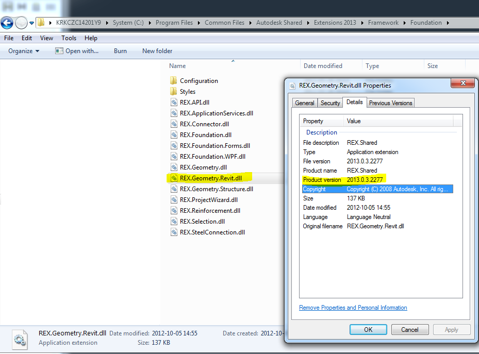Expand breadcrumb arrow after Program Files

click(199, 23)
